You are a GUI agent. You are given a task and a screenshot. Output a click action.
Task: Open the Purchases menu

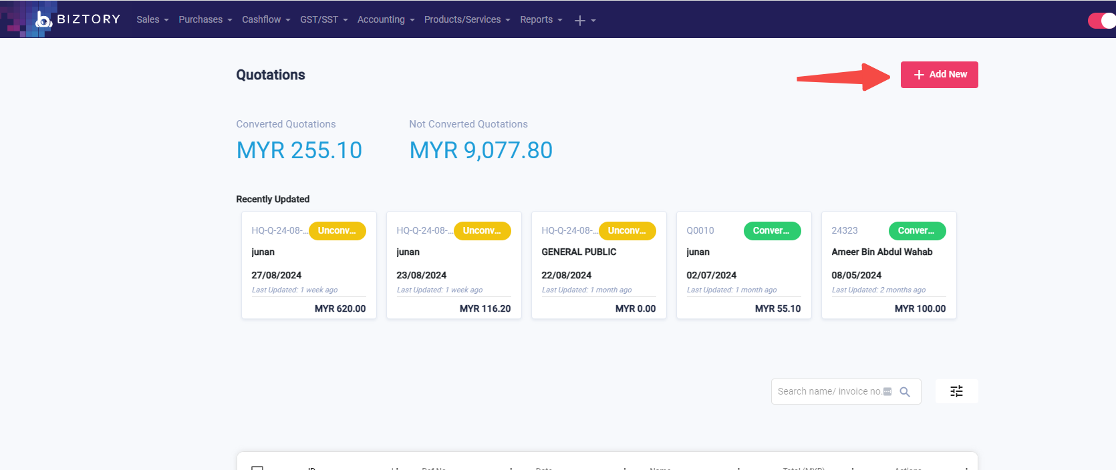tap(205, 19)
